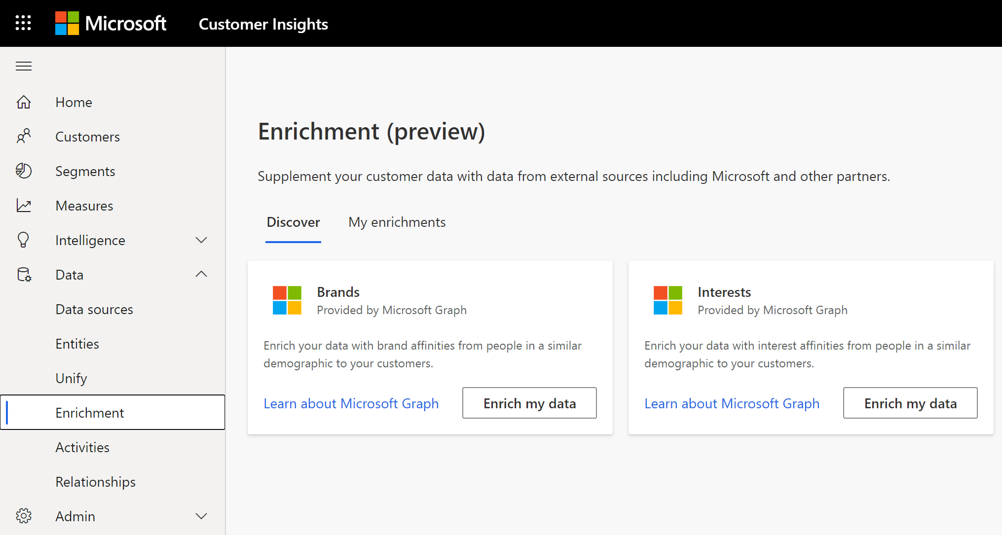Viewport: 1002px width, 535px height.
Task: Expand the Intelligence section
Action: (203, 240)
